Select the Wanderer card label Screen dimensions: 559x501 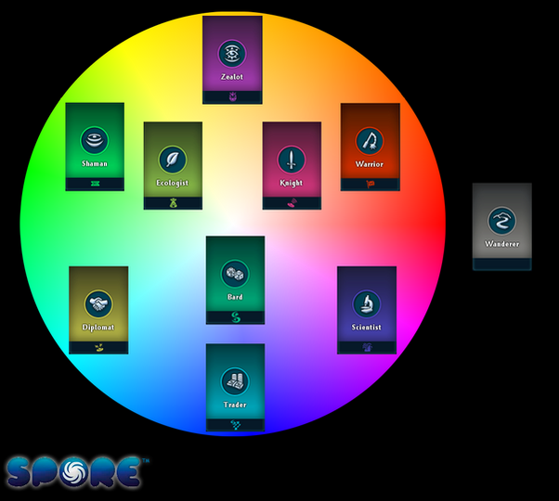501,244
